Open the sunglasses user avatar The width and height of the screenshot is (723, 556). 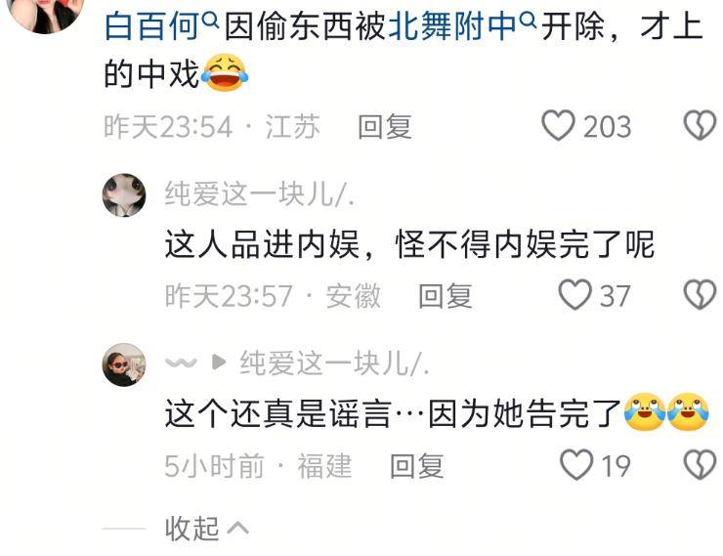pyautogui.click(x=123, y=364)
